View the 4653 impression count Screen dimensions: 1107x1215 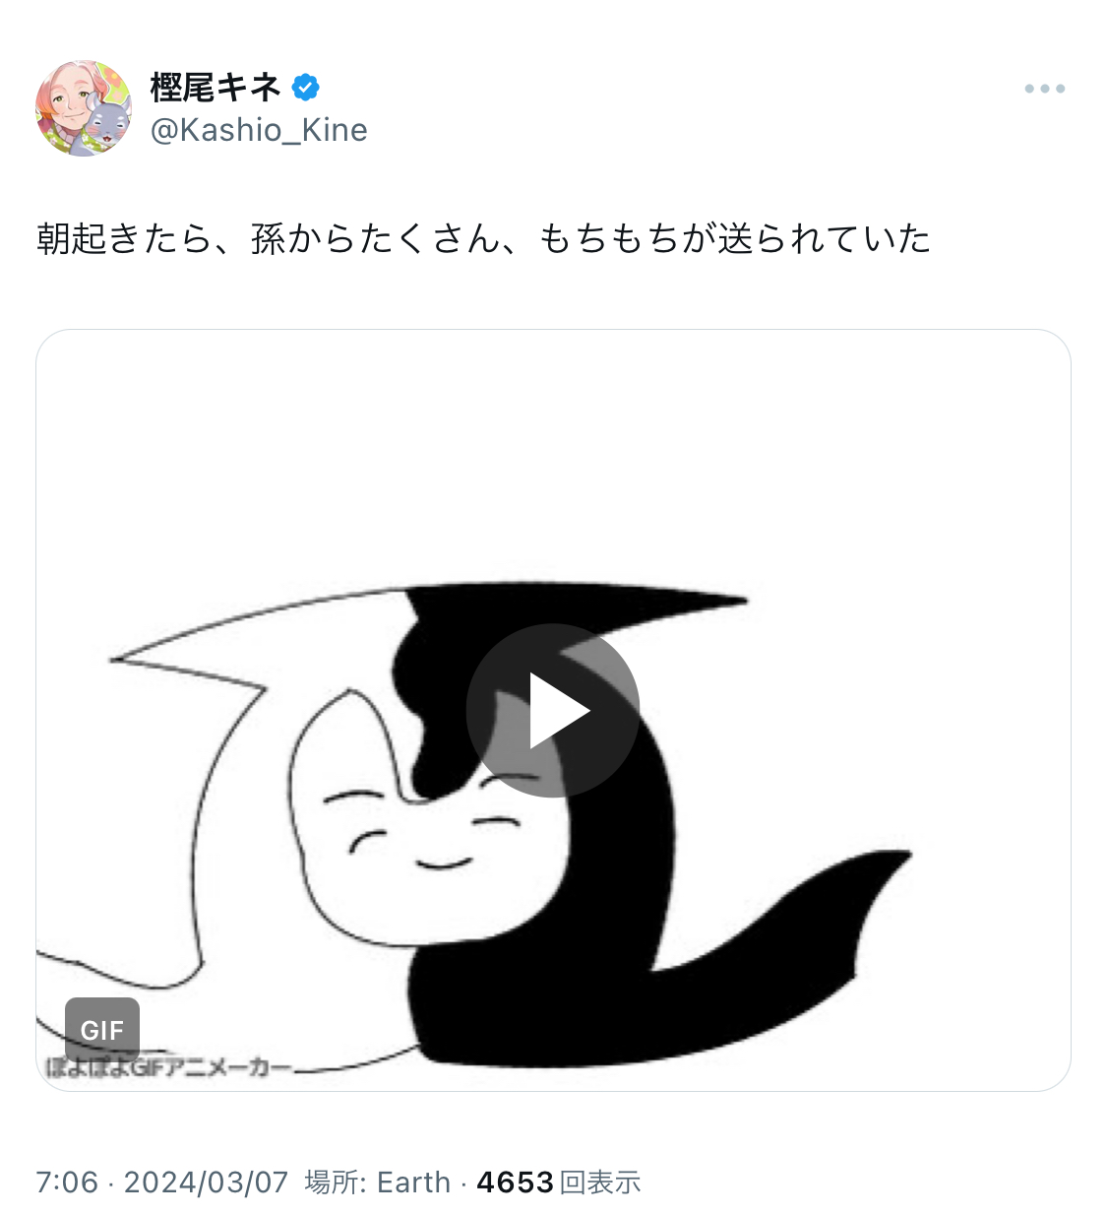click(515, 1182)
